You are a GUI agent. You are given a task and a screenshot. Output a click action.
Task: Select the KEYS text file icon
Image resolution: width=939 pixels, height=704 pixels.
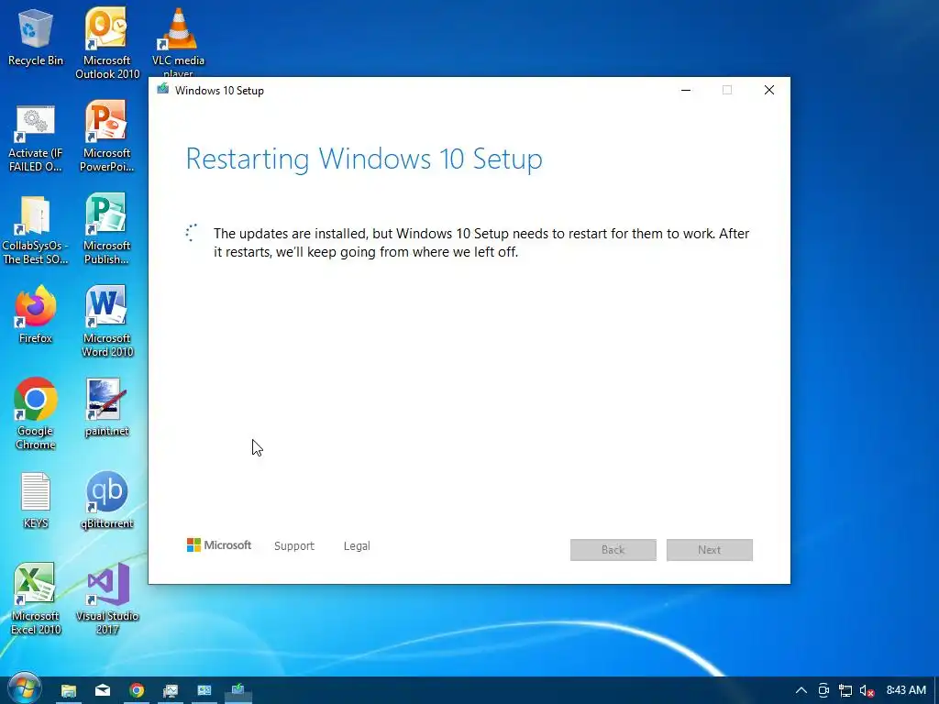[x=36, y=500]
